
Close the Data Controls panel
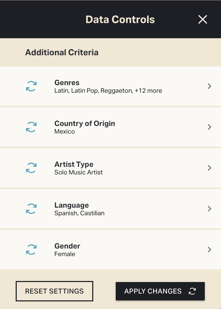[x=202, y=19]
